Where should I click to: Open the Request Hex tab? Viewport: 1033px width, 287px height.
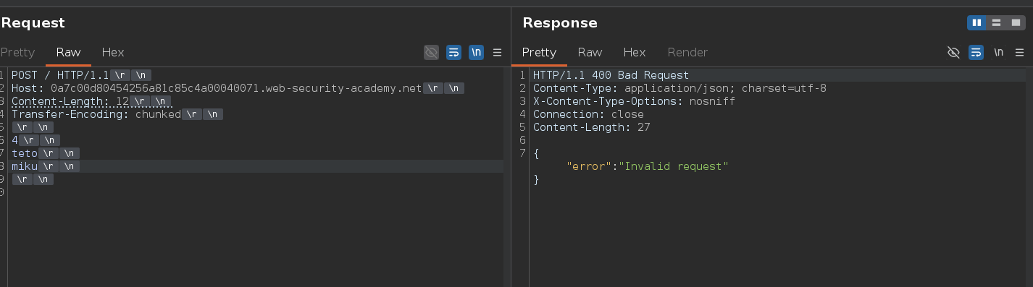[x=113, y=52]
